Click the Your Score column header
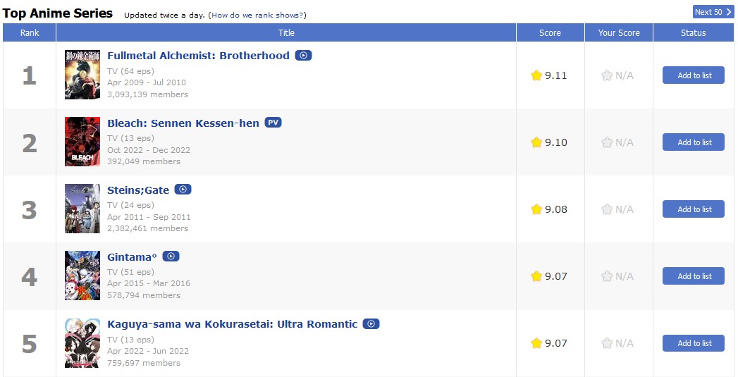Image resolution: width=738 pixels, height=377 pixels. pyautogui.click(x=618, y=33)
